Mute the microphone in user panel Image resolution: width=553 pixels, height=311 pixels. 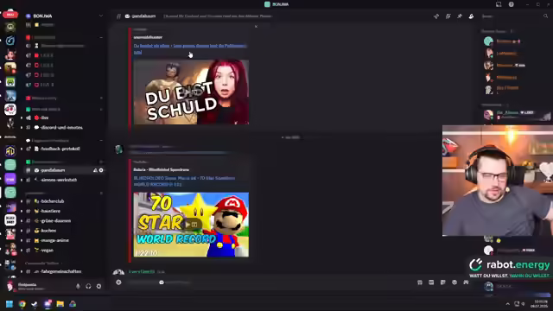(78, 286)
